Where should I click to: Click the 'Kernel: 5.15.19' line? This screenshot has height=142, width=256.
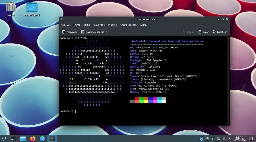point(141,54)
